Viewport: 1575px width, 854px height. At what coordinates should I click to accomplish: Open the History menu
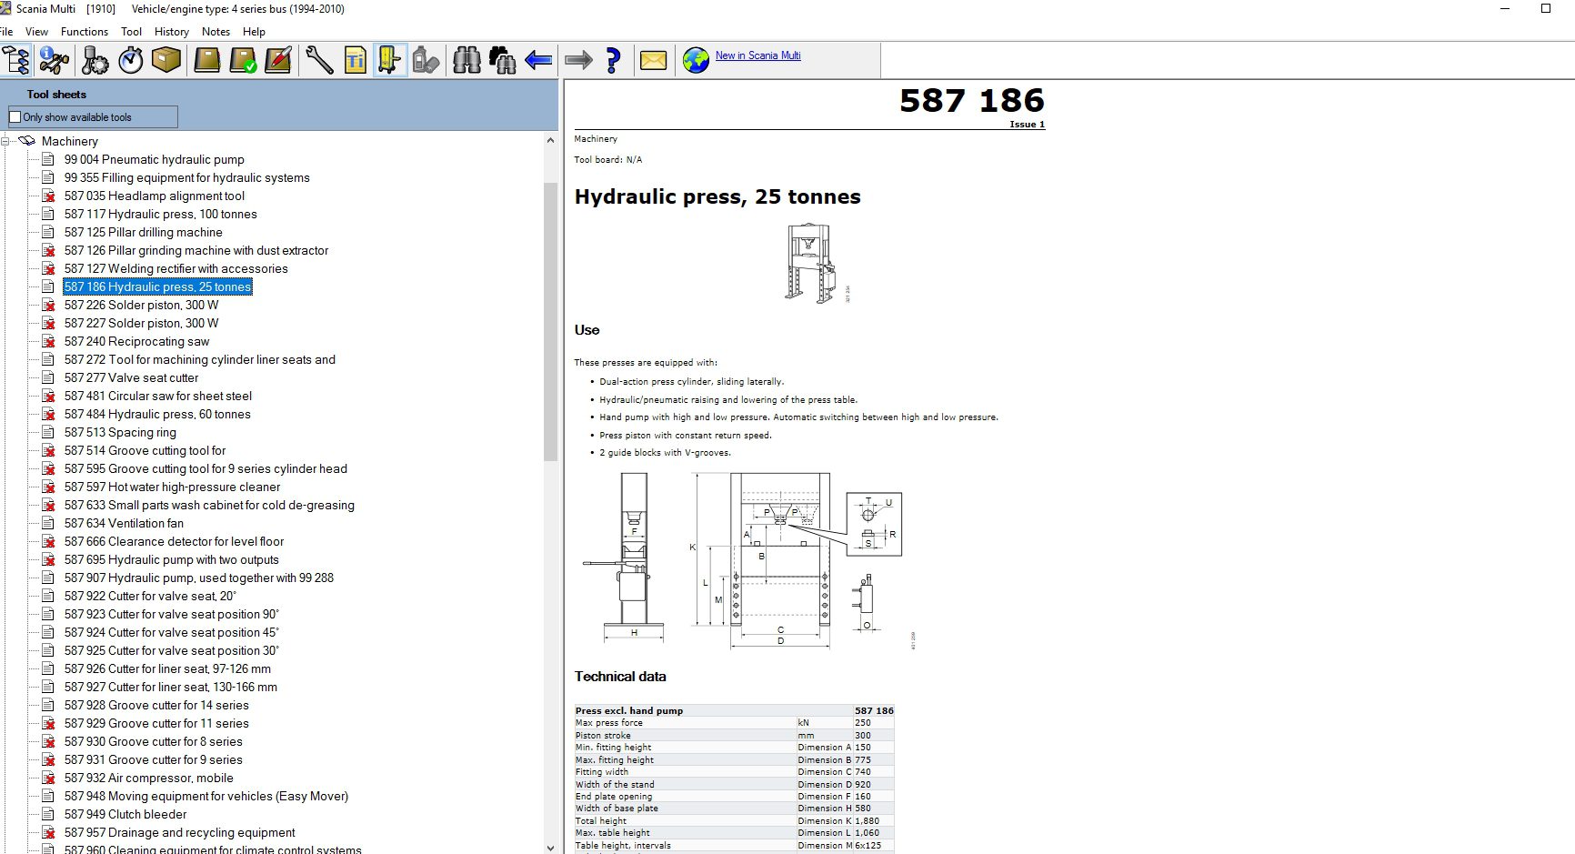[171, 31]
